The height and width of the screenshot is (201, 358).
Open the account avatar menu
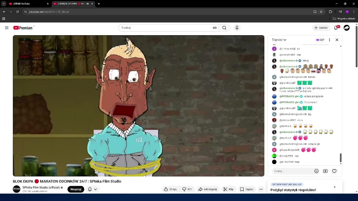point(347,28)
